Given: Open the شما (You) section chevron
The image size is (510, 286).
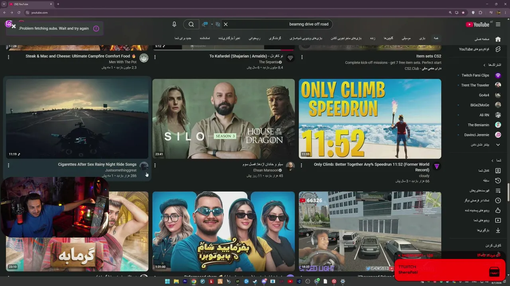Looking at the screenshot, I should point(492,160).
